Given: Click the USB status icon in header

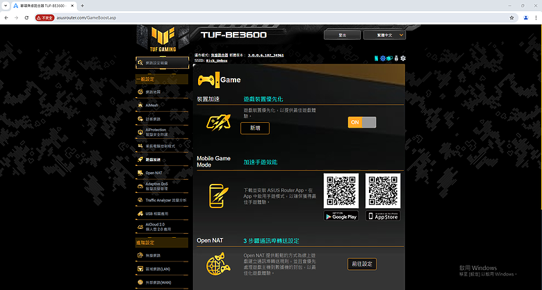Looking at the screenshot, I should (397, 58).
